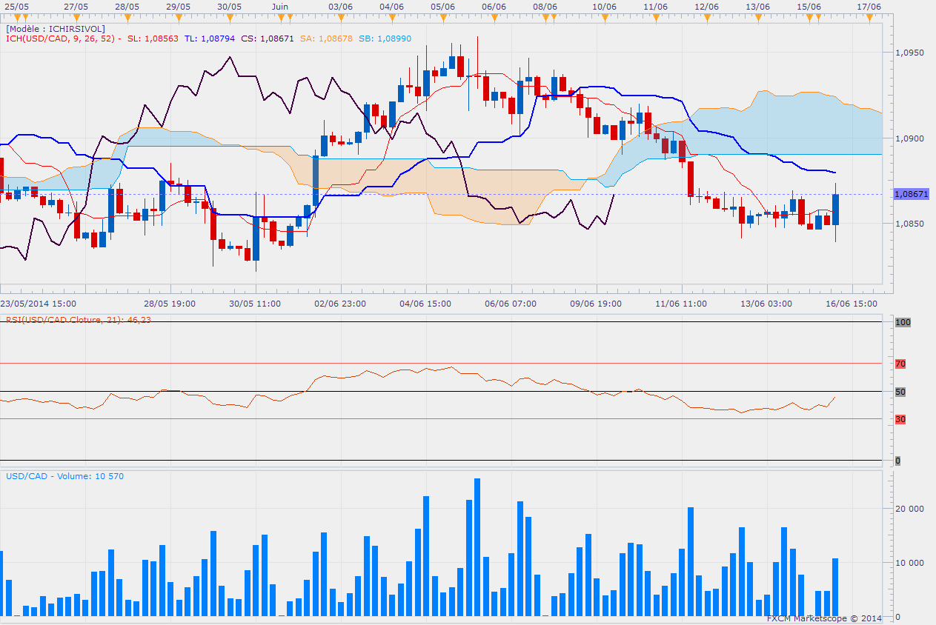Click the RSI "70" overbought level label

(x=900, y=364)
